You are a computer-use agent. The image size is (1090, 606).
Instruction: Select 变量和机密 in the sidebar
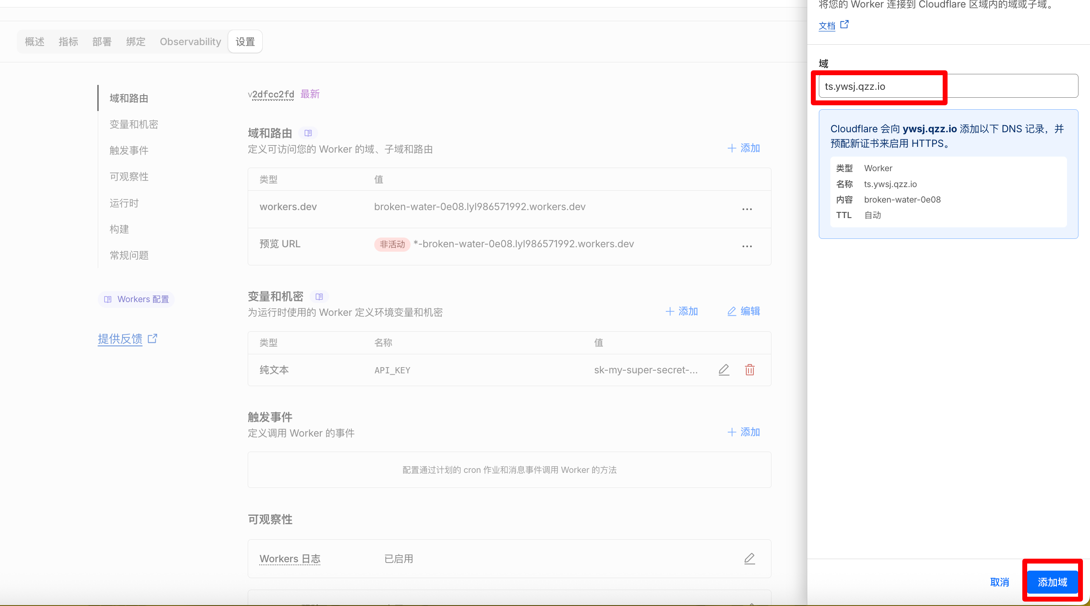134,124
